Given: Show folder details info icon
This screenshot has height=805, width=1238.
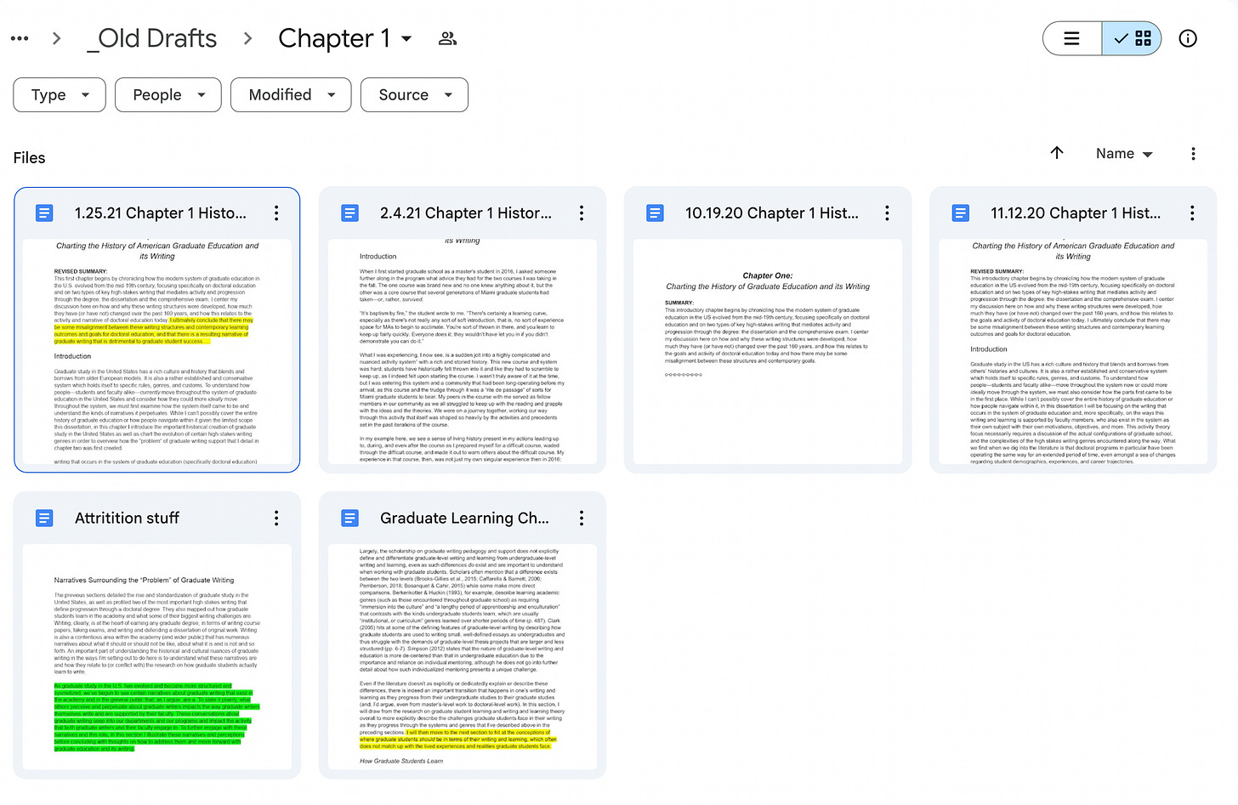Looking at the screenshot, I should click(1188, 38).
